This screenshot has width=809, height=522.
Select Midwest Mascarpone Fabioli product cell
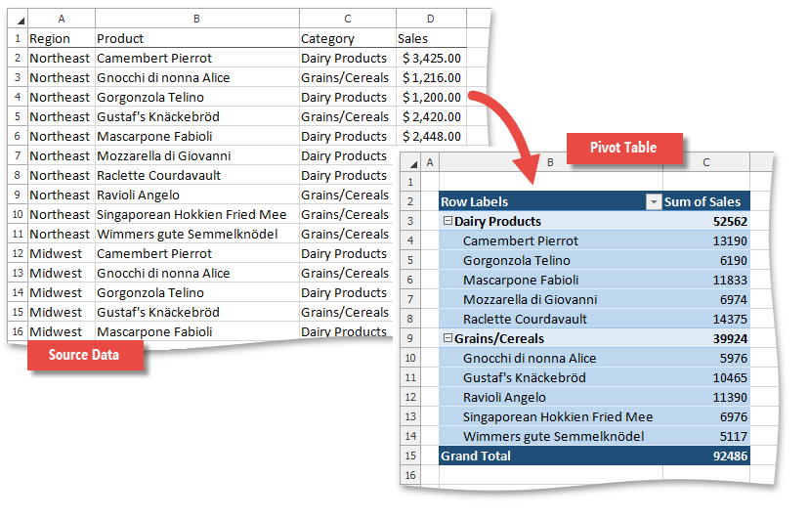click(197, 331)
